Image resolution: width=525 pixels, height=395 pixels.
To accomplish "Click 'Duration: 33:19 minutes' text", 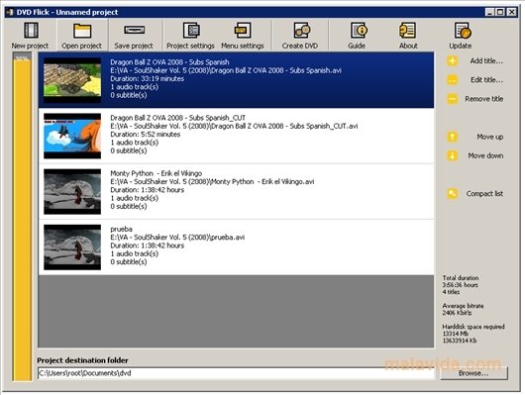I will (148, 78).
